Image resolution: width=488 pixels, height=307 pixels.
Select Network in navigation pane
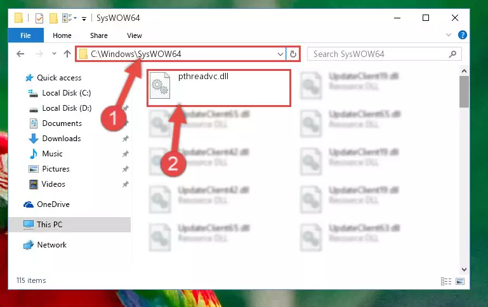[51, 245]
